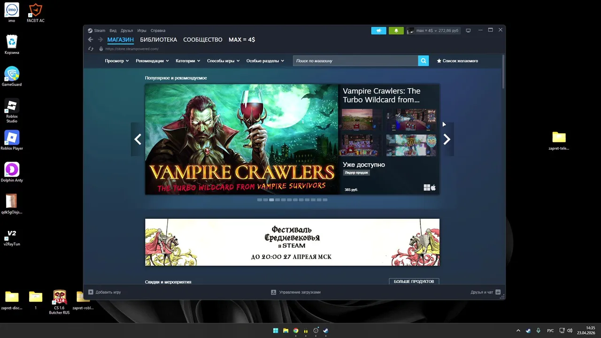601x338 pixels.
Task: Reload the store page with refresh icon
Action: click(x=91, y=49)
